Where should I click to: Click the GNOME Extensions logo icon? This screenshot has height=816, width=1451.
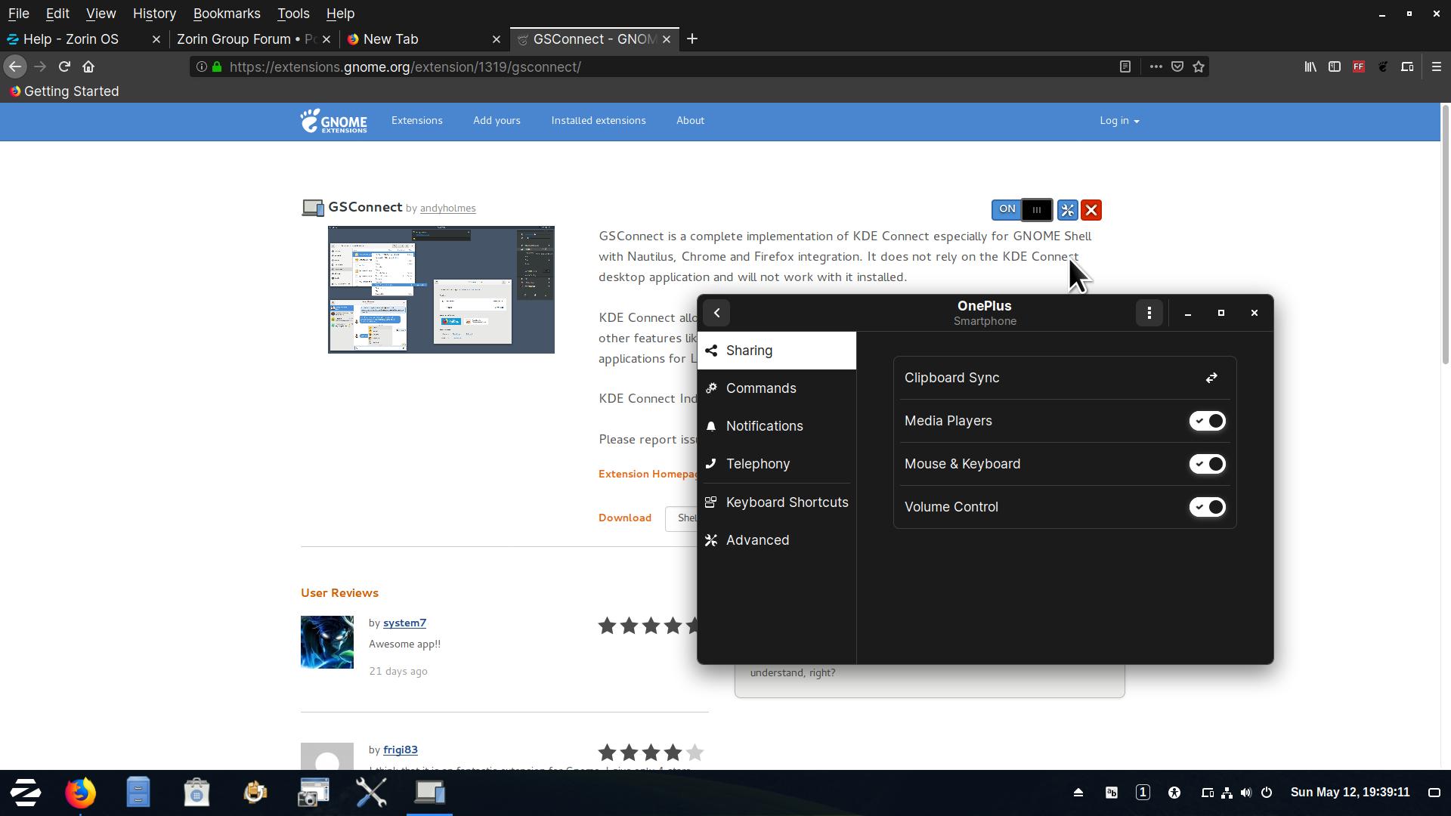pos(333,121)
